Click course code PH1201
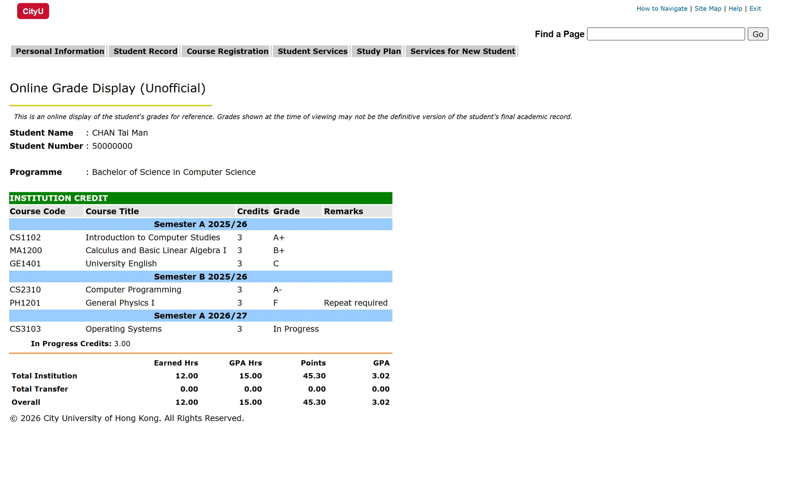The width and height of the screenshot is (786, 491). (x=25, y=303)
